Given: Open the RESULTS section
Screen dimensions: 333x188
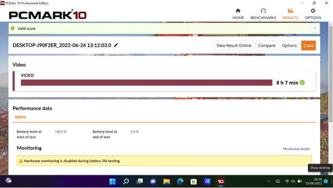Looking at the screenshot, I should (290, 14).
